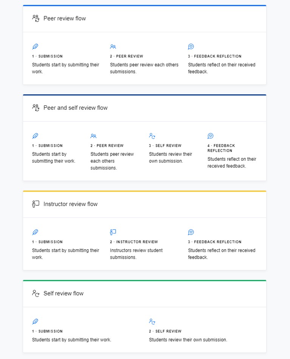Click the peer review icon in Peer and self review flow
290x359 pixels.
93,136
